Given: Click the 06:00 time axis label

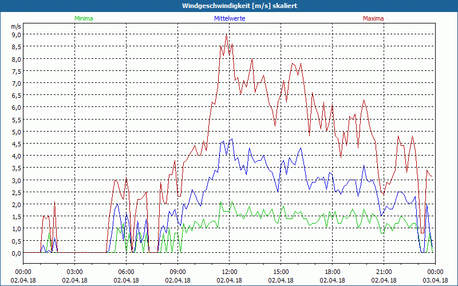Looking at the screenshot, I should 126,272.
